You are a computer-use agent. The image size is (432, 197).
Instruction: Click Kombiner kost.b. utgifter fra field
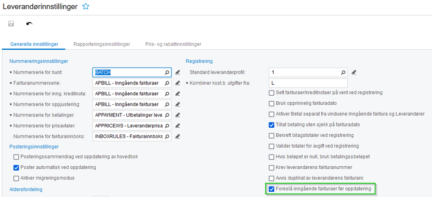click(x=308, y=83)
